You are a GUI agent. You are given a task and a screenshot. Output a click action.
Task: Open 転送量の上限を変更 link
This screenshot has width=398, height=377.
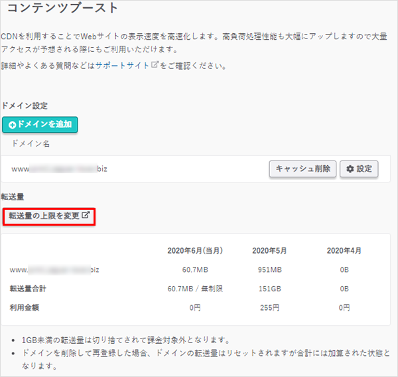(44, 216)
